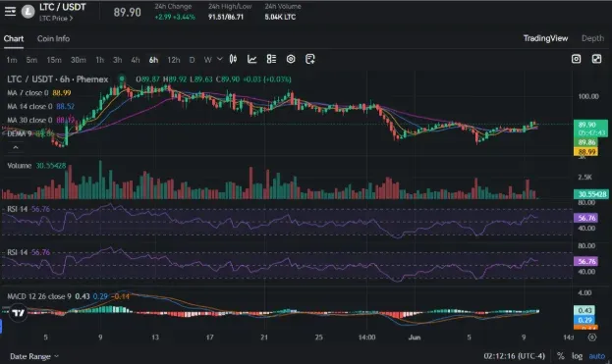Open time axis settings gear icon
The image size is (612, 364).
pos(592,338)
